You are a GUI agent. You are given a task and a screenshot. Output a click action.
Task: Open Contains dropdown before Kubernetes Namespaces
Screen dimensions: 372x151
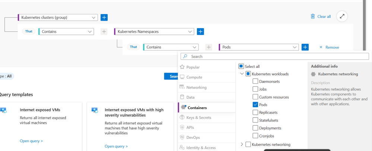[66, 32]
